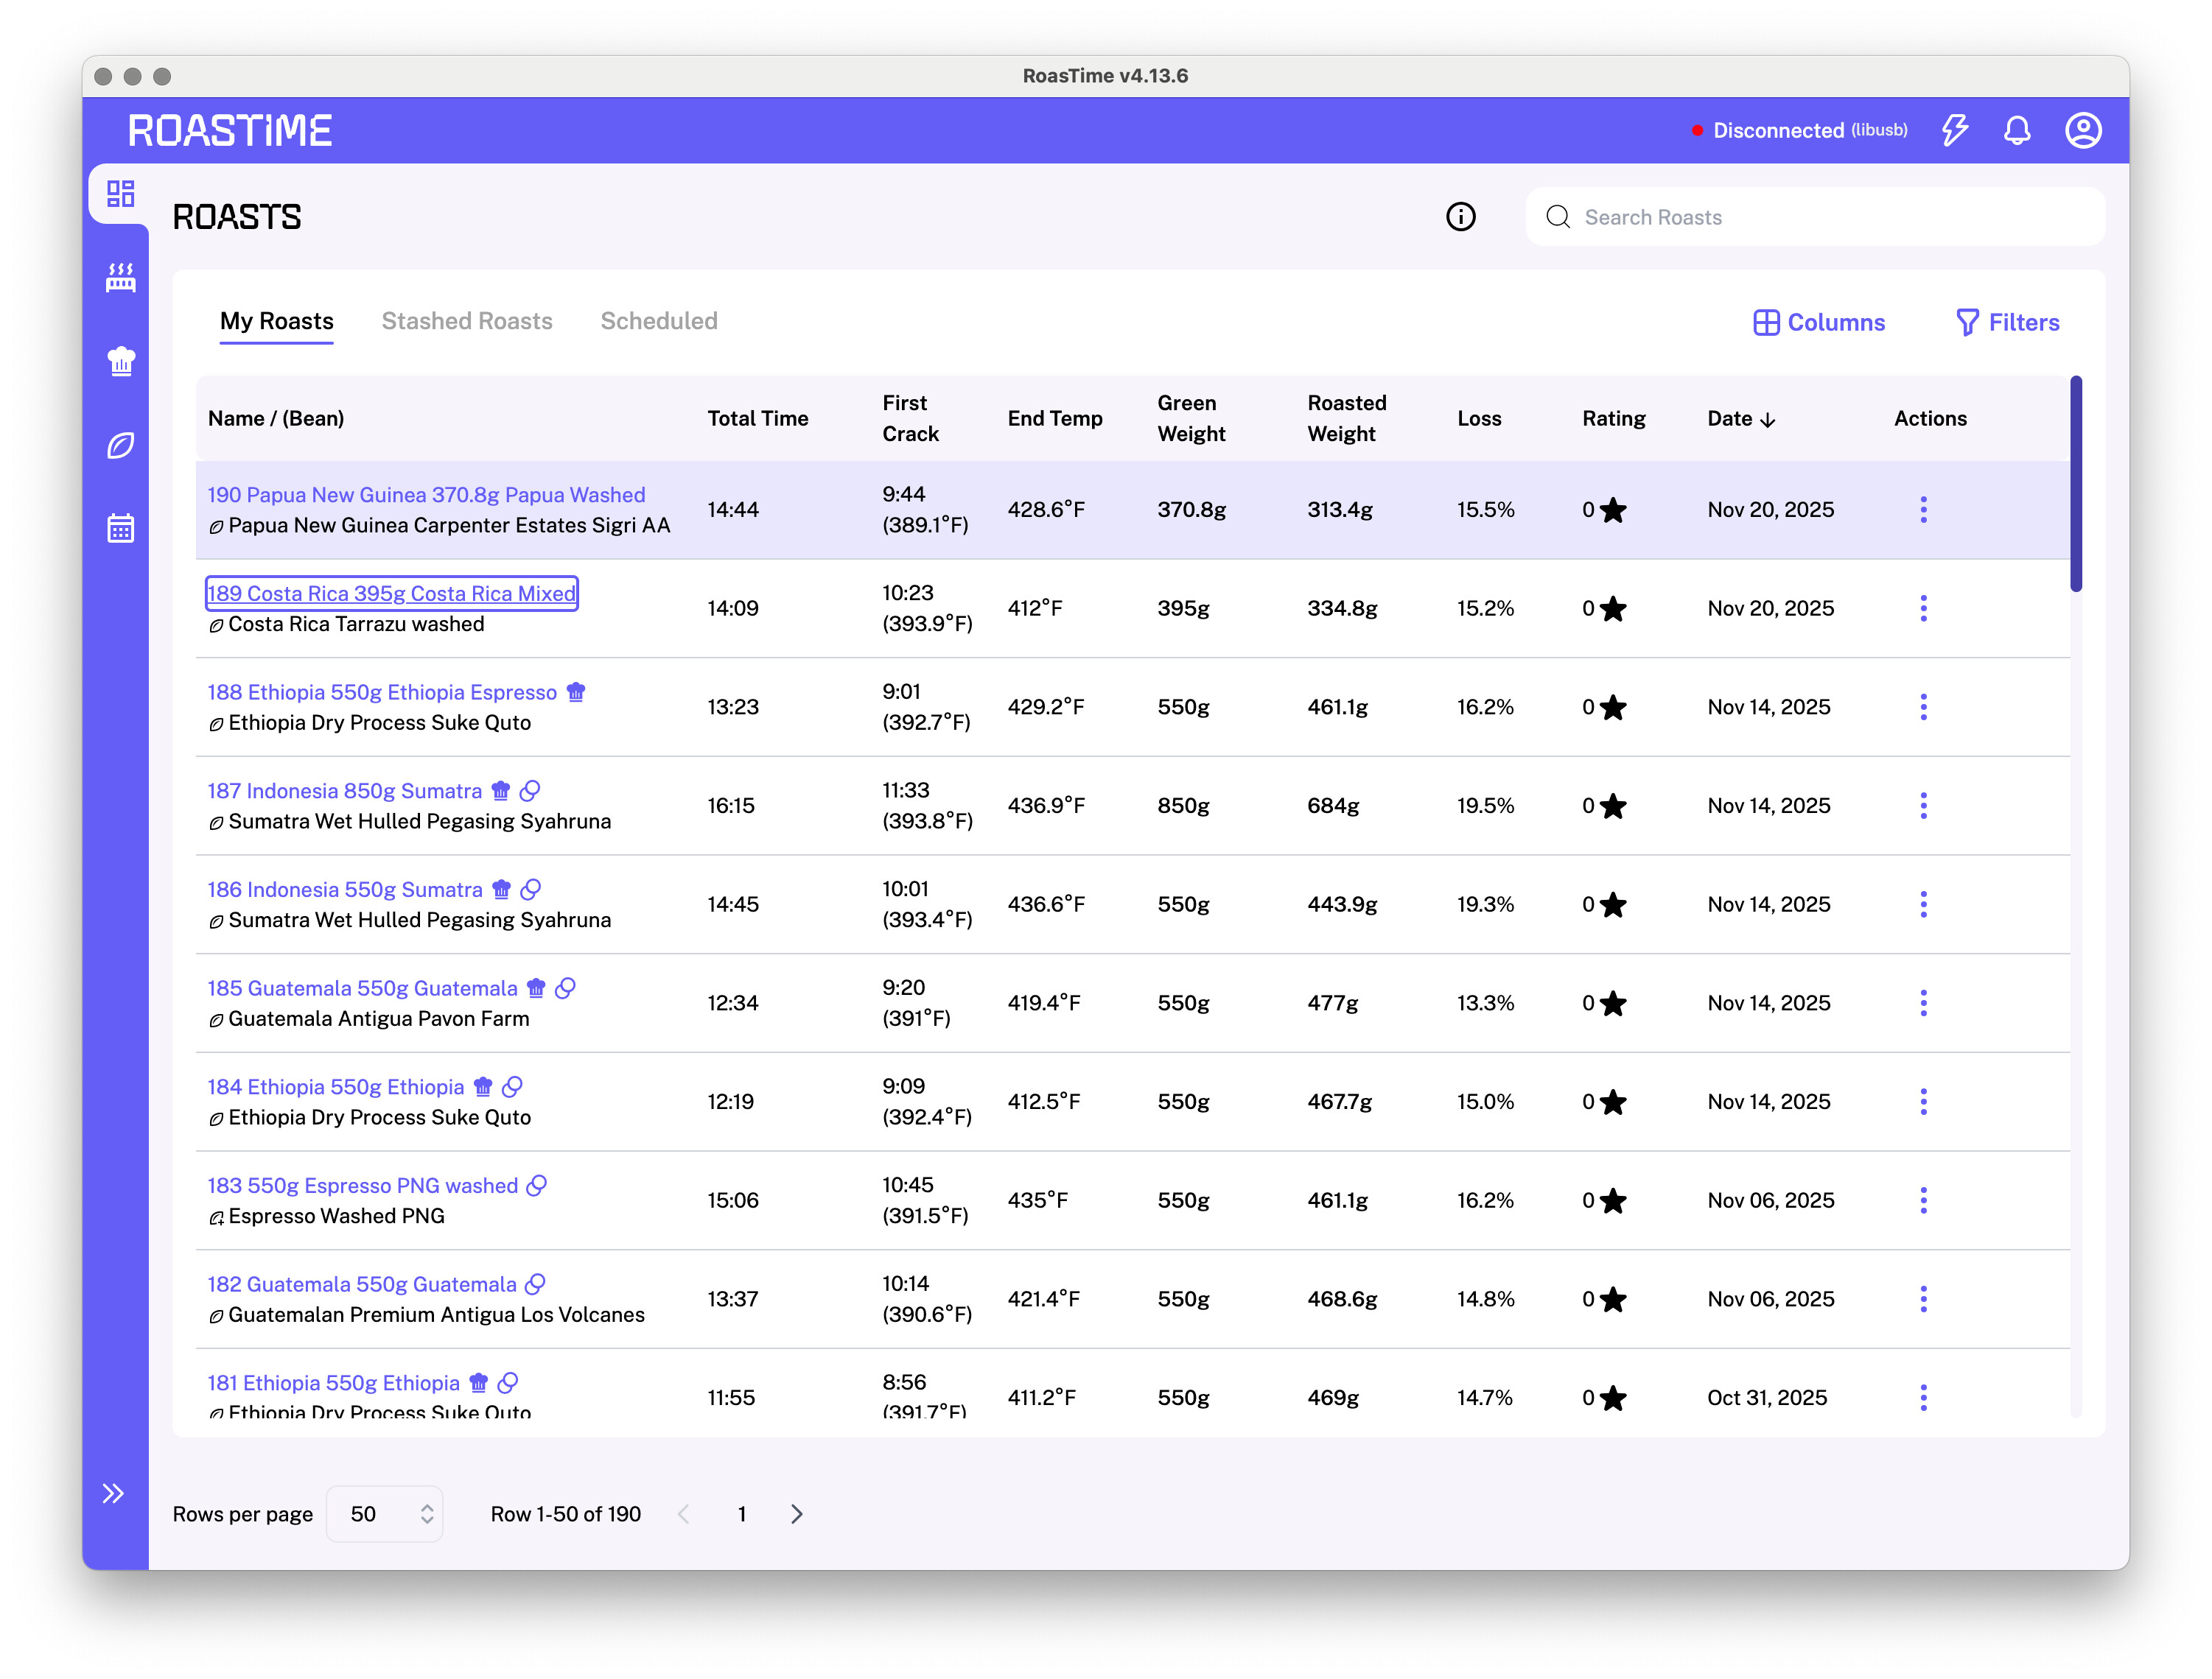Sort table by Date column header
This screenshot has height=1679, width=2212.
(x=1740, y=419)
